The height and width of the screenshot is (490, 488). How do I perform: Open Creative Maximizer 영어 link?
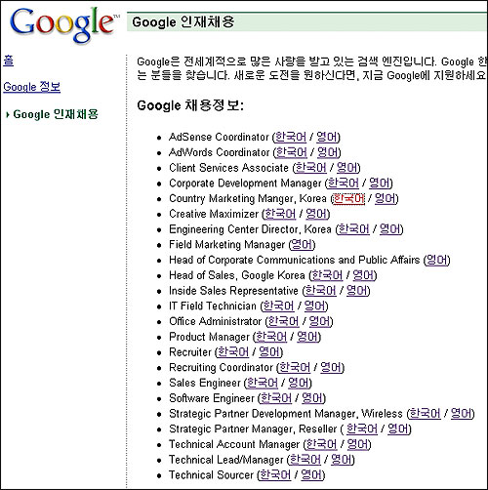316,214
